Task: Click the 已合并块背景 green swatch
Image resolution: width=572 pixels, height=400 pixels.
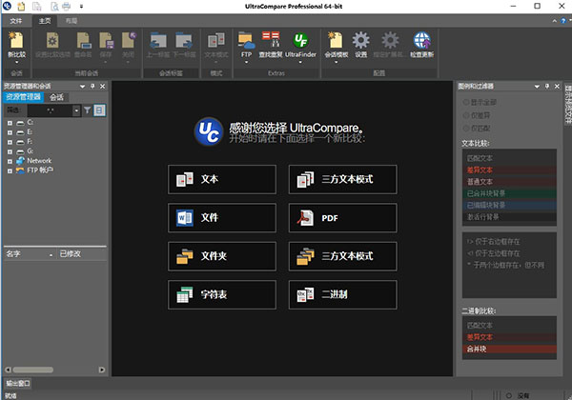Action: tap(509, 193)
